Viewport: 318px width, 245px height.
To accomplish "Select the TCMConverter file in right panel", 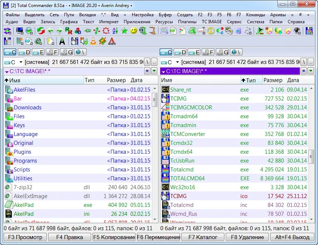I will click(x=234, y=134).
